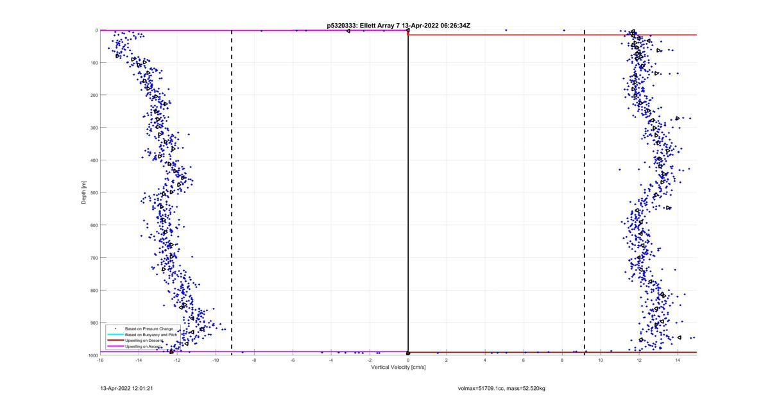Click the x-axis tick label "-2"
The width and height of the screenshot is (770, 399).
coord(370,360)
